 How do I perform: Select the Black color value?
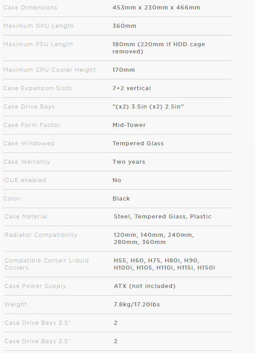[x=121, y=199]
